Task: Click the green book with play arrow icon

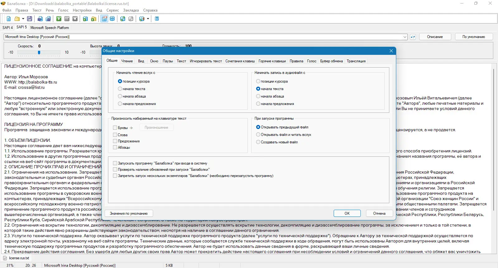Action: tap(86, 19)
